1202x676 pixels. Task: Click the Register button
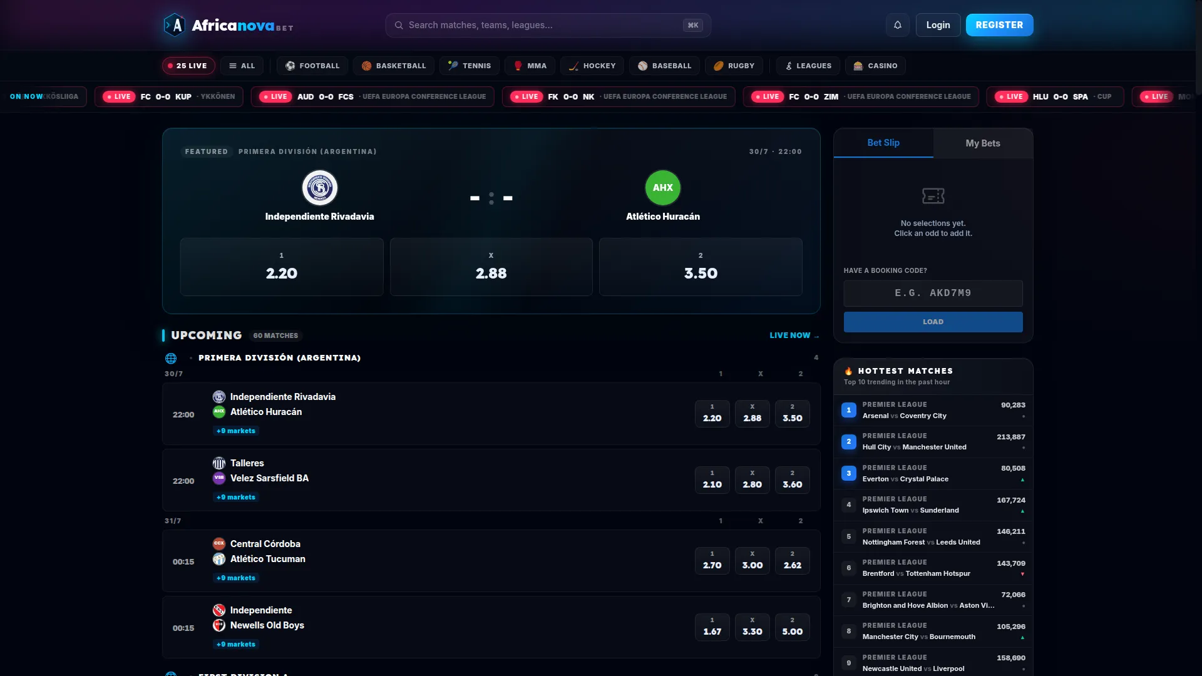pyautogui.click(x=999, y=25)
